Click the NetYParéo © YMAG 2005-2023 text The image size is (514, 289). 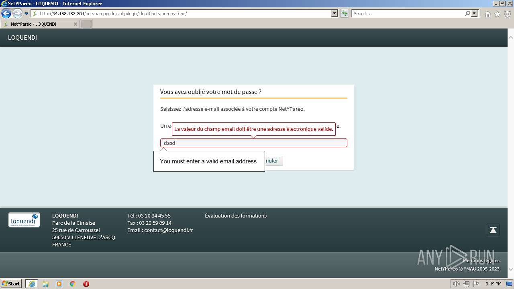click(467, 269)
